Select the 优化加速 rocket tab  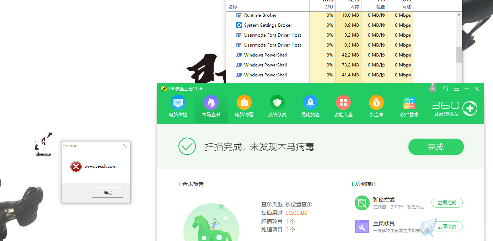[x=310, y=106]
